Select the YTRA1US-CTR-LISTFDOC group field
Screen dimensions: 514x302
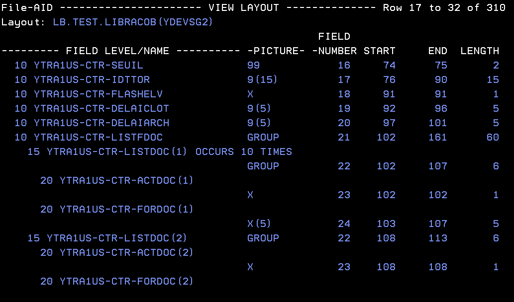click(98, 138)
